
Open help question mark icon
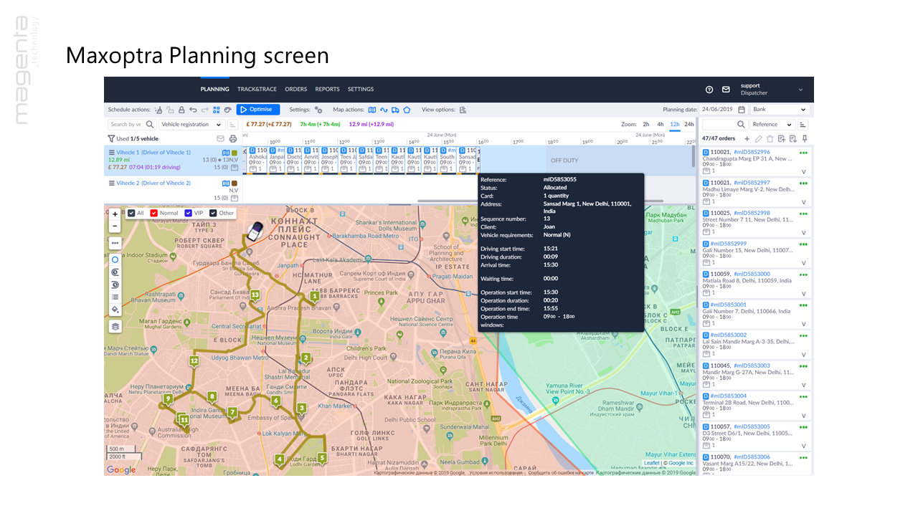tap(709, 90)
